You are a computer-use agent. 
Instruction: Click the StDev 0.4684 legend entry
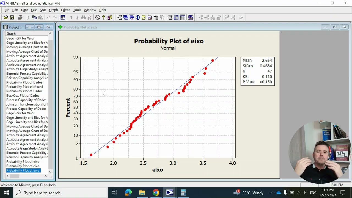click(x=257, y=66)
